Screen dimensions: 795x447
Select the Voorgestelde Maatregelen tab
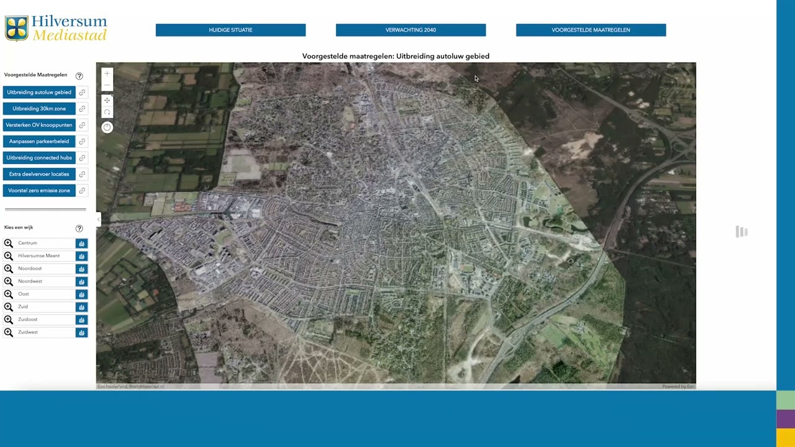tap(591, 30)
